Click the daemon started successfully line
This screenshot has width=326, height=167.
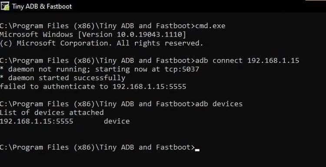point(63,78)
